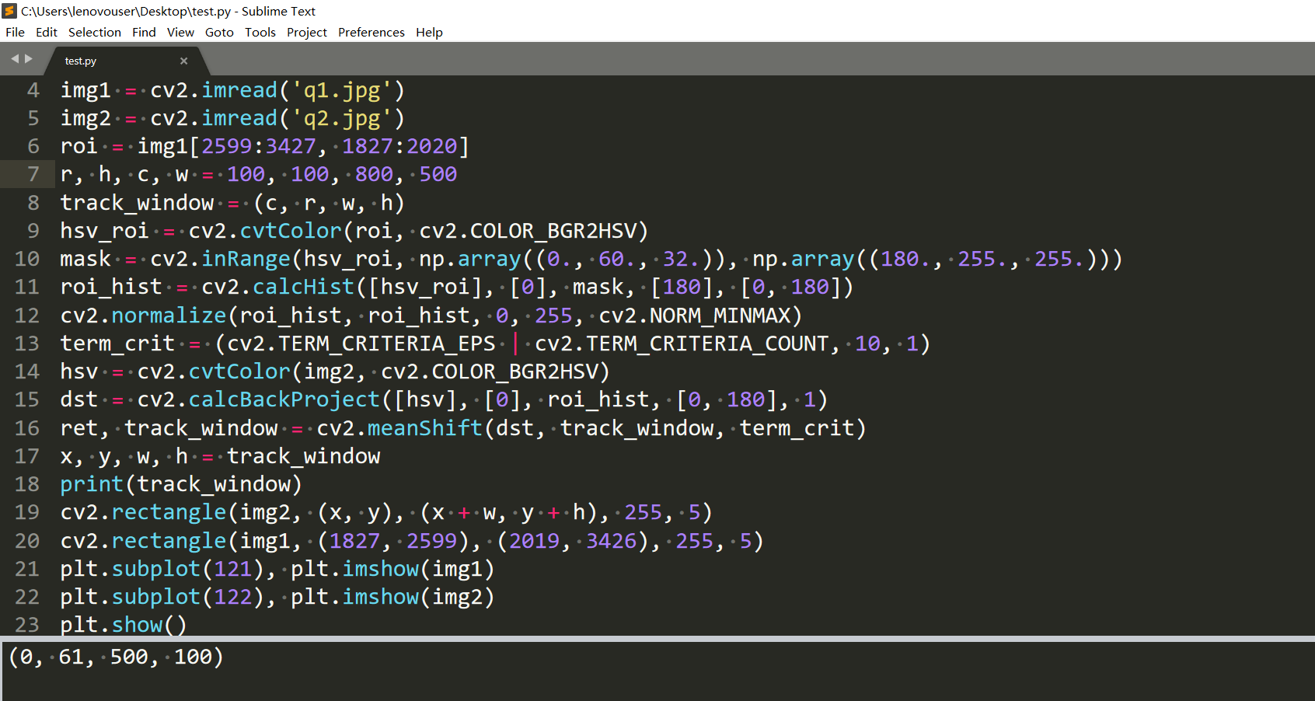Open the Edit menu
This screenshot has height=701, width=1315.
(x=47, y=32)
